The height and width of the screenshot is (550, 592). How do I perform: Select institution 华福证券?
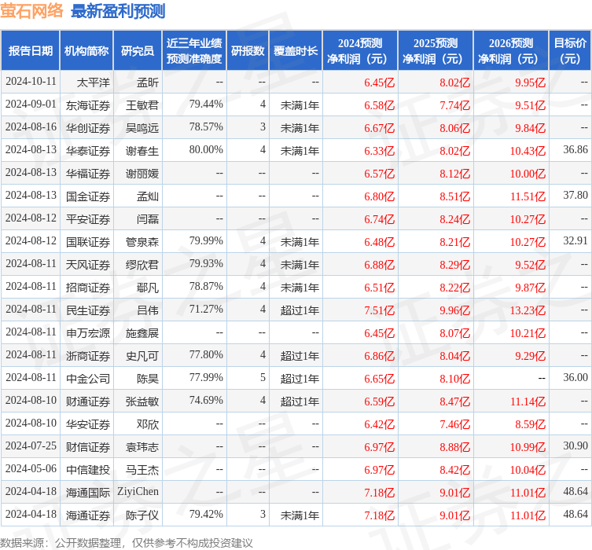(x=87, y=174)
